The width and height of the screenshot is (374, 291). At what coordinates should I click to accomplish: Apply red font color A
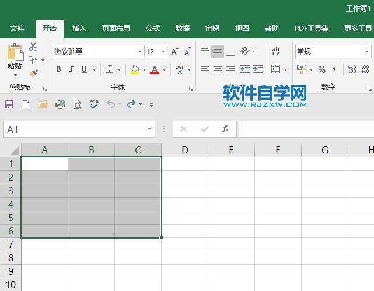(155, 69)
